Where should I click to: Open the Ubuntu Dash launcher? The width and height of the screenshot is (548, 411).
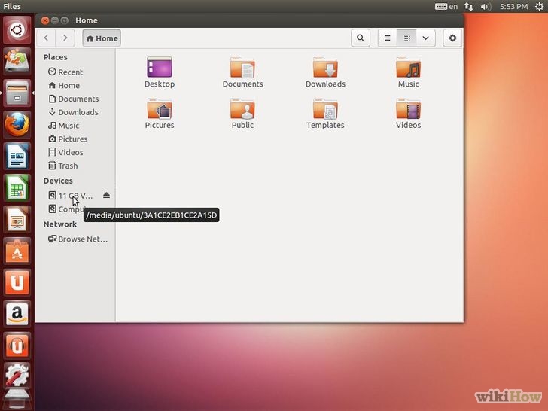17,30
